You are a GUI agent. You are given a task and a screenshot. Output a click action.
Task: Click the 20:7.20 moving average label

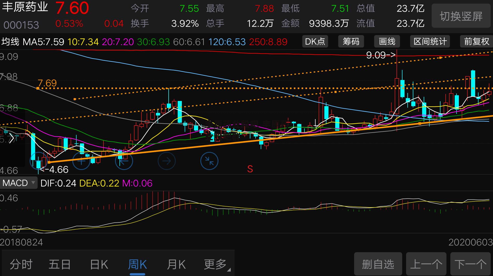pos(118,42)
